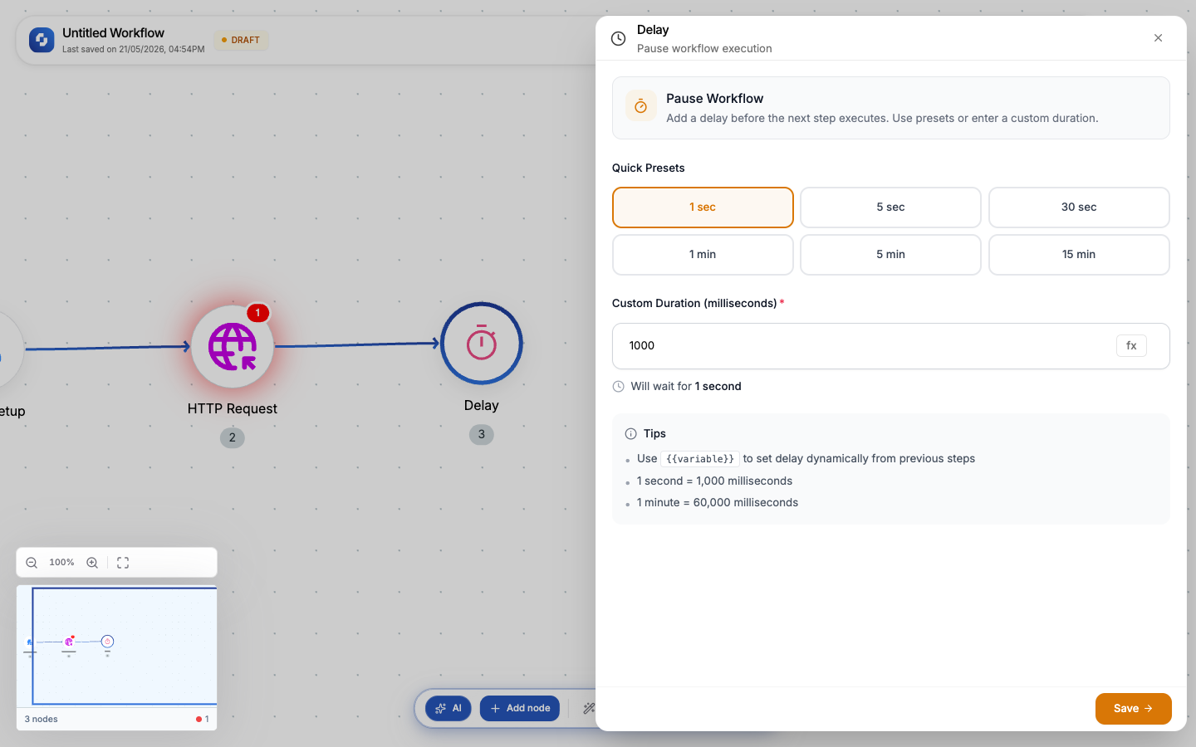Click the DRAFT status badge

(241, 40)
